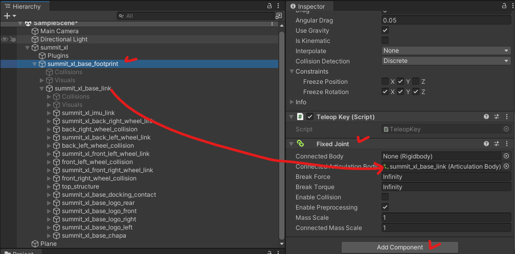Image resolution: width=515 pixels, height=254 pixels.
Task: Click the Hierarchy panel lock icon
Action: pyautogui.click(x=270, y=6)
